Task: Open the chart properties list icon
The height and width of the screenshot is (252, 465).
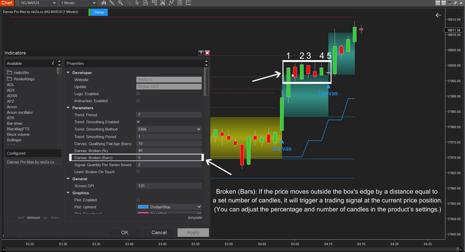Action: coord(188,3)
